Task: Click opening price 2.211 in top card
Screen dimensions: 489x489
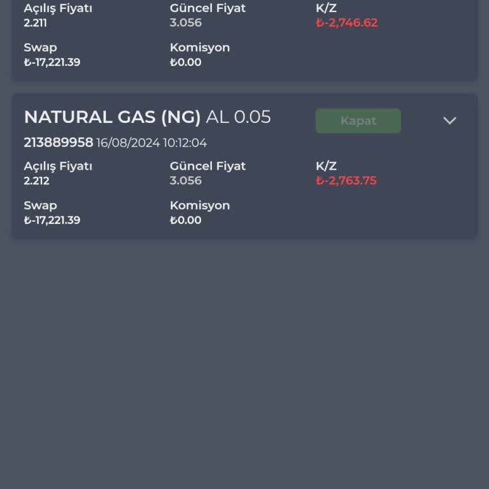Action: coord(36,23)
